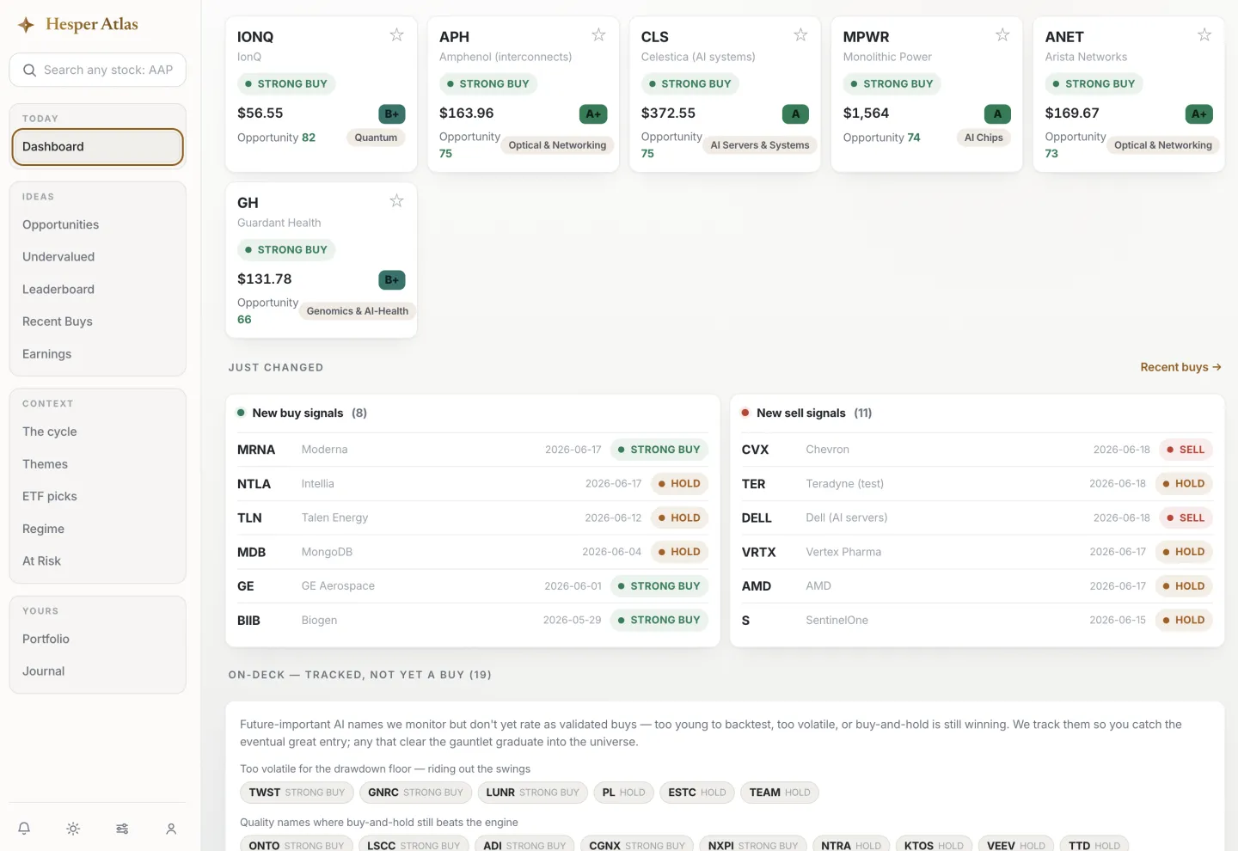Open Earnings page
1238x851 pixels.
coord(98,354)
